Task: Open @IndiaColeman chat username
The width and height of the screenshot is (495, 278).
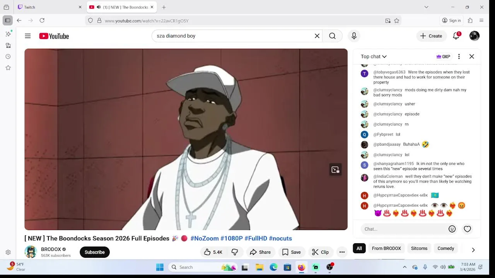Action: [388, 176]
